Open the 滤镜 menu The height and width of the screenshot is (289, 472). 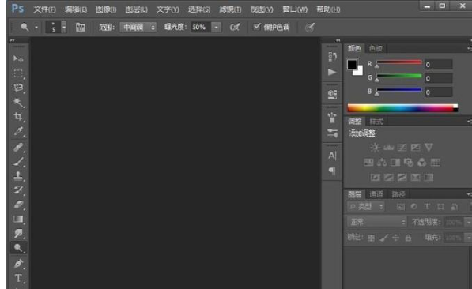pos(230,9)
